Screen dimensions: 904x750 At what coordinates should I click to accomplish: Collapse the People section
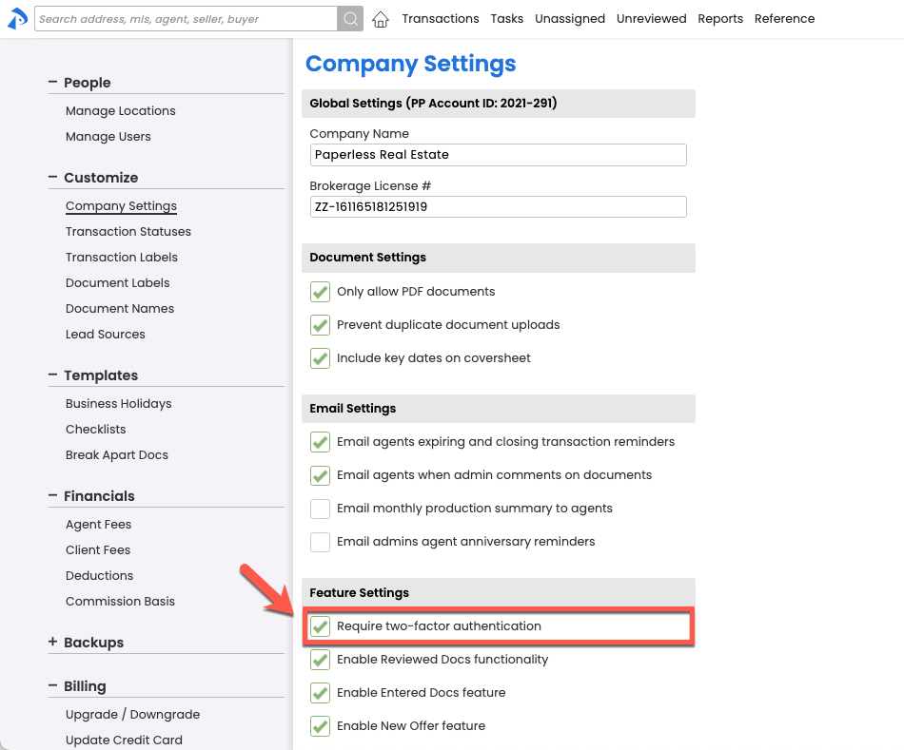pos(53,83)
